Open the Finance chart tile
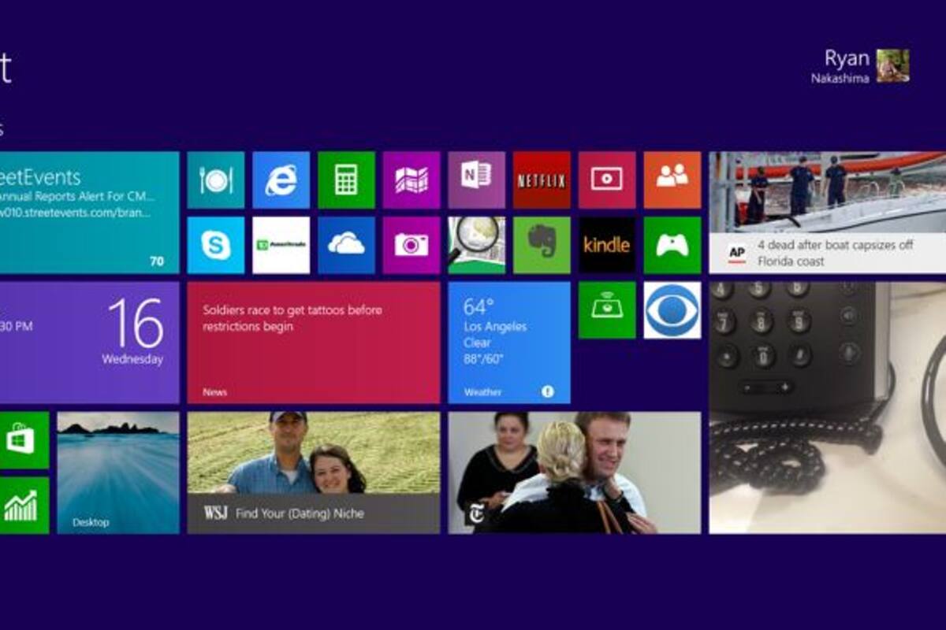This screenshot has height=630, width=946. point(24,505)
